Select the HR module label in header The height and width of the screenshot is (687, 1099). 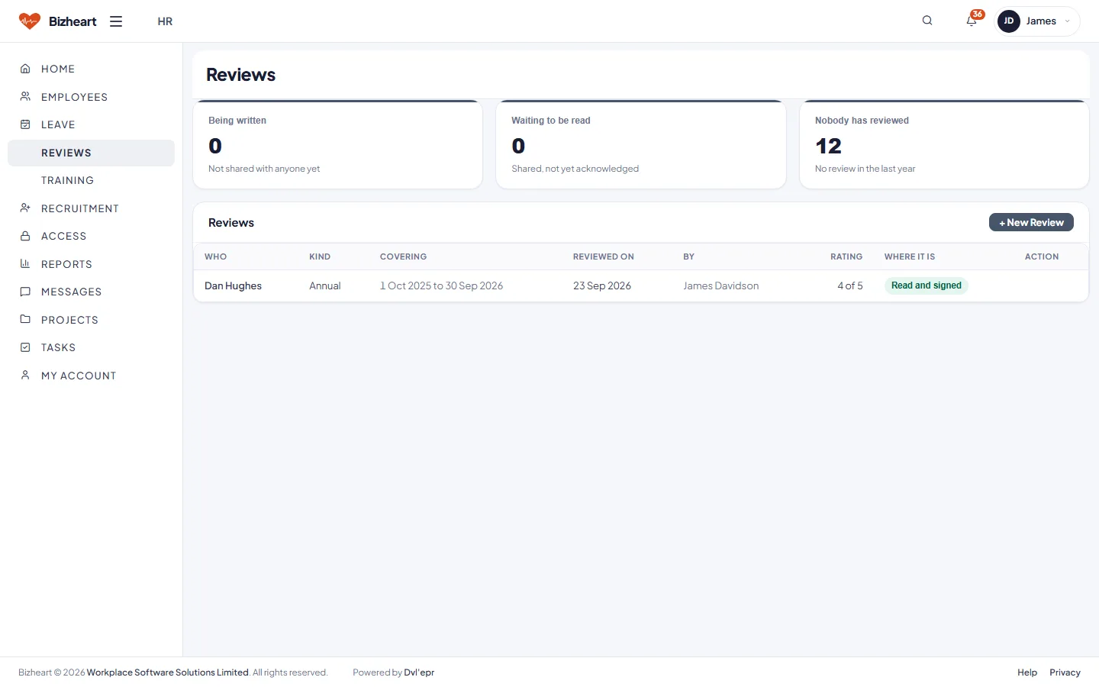pos(165,21)
